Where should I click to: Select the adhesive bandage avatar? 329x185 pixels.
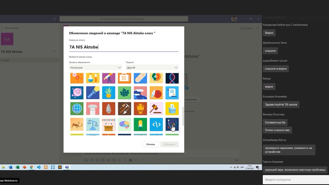140,78
